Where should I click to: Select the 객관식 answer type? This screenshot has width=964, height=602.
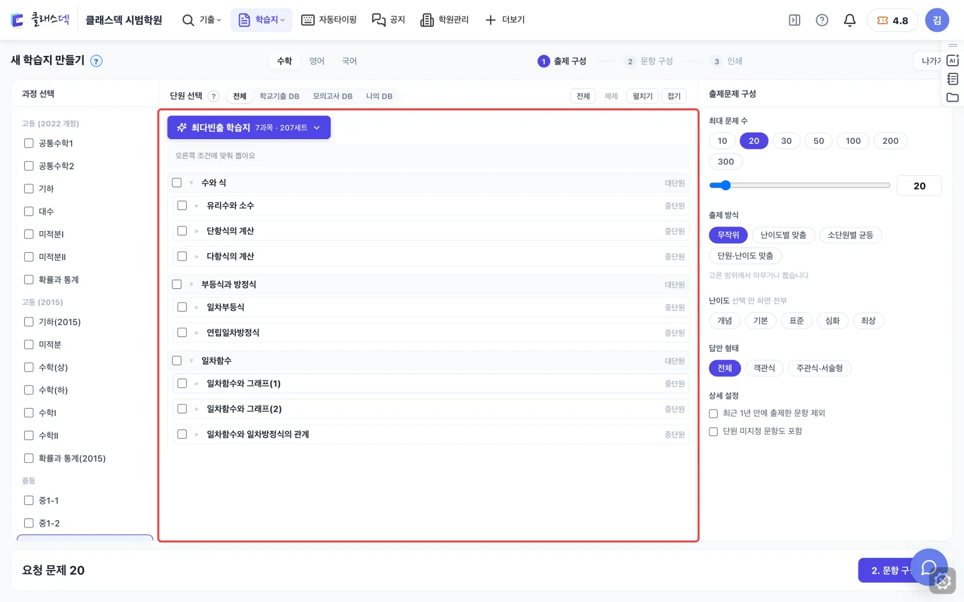point(764,368)
